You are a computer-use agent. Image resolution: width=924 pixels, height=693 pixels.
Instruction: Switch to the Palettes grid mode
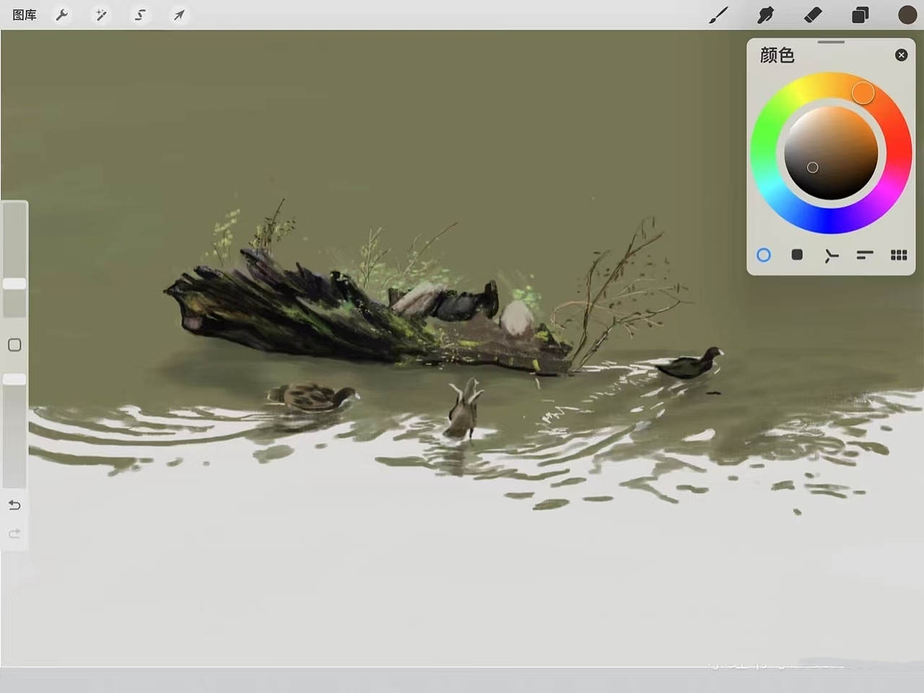point(899,255)
